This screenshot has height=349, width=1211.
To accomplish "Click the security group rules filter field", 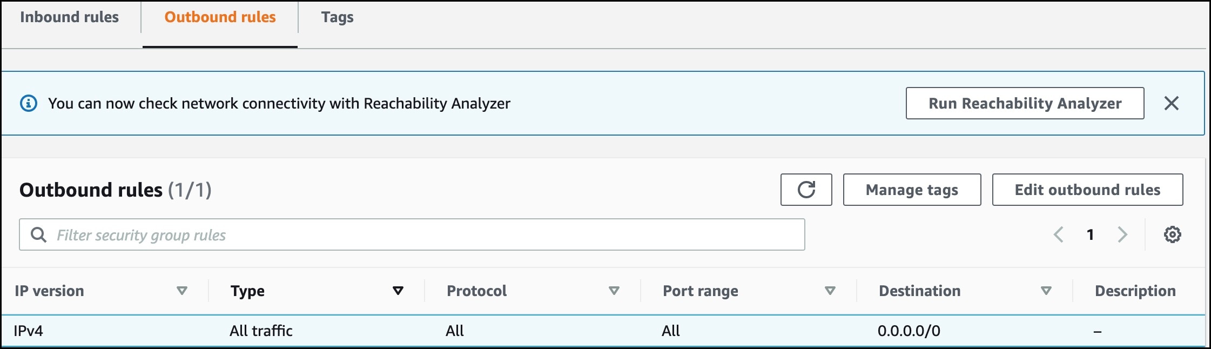I will click(x=378, y=234).
